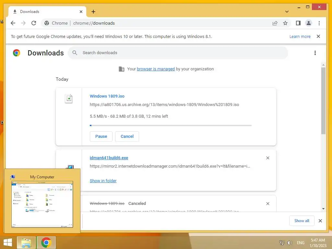
Task: Open Downloads page more actions menu
Action: (x=315, y=53)
